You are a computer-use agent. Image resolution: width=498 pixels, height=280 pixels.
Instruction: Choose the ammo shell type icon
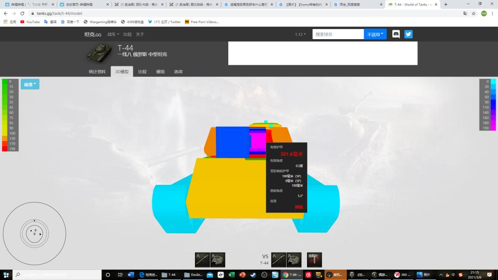pos(314,260)
